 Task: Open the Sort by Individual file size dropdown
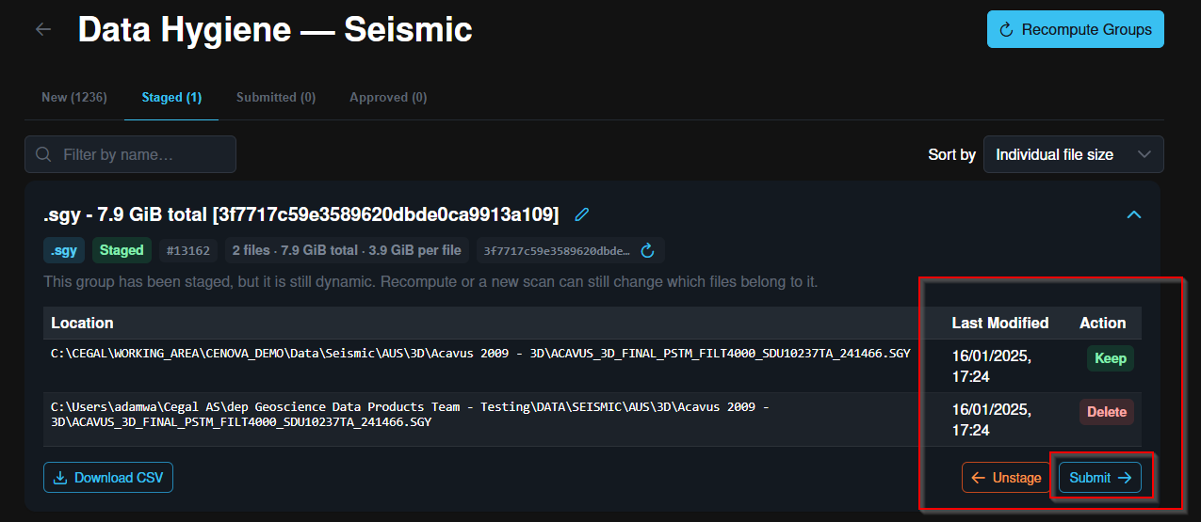click(1073, 154)
